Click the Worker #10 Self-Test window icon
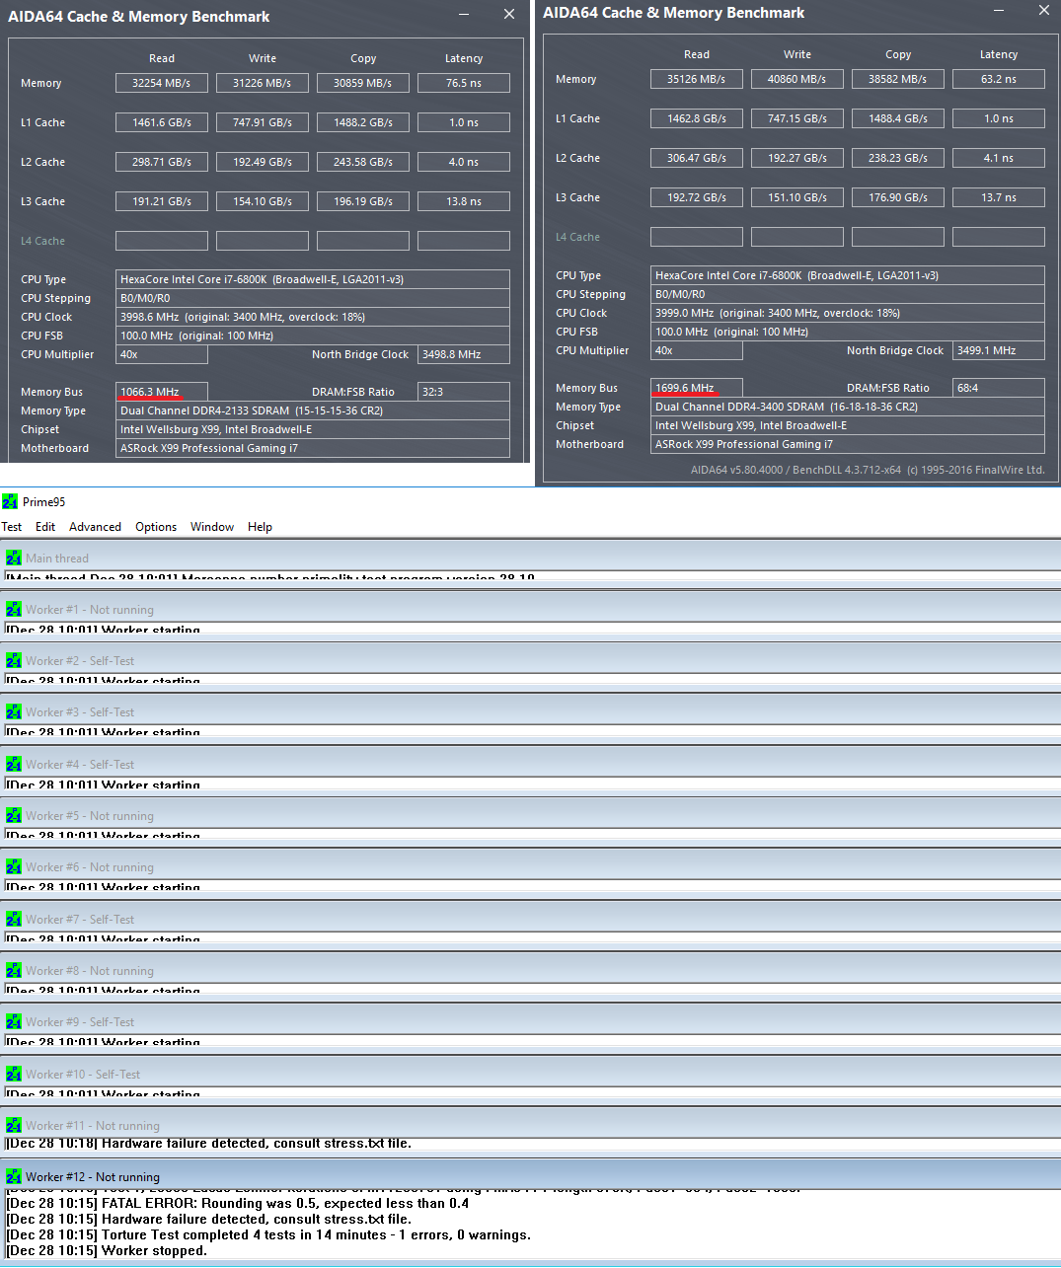 pyautogui.click(x=14, y=1074)
